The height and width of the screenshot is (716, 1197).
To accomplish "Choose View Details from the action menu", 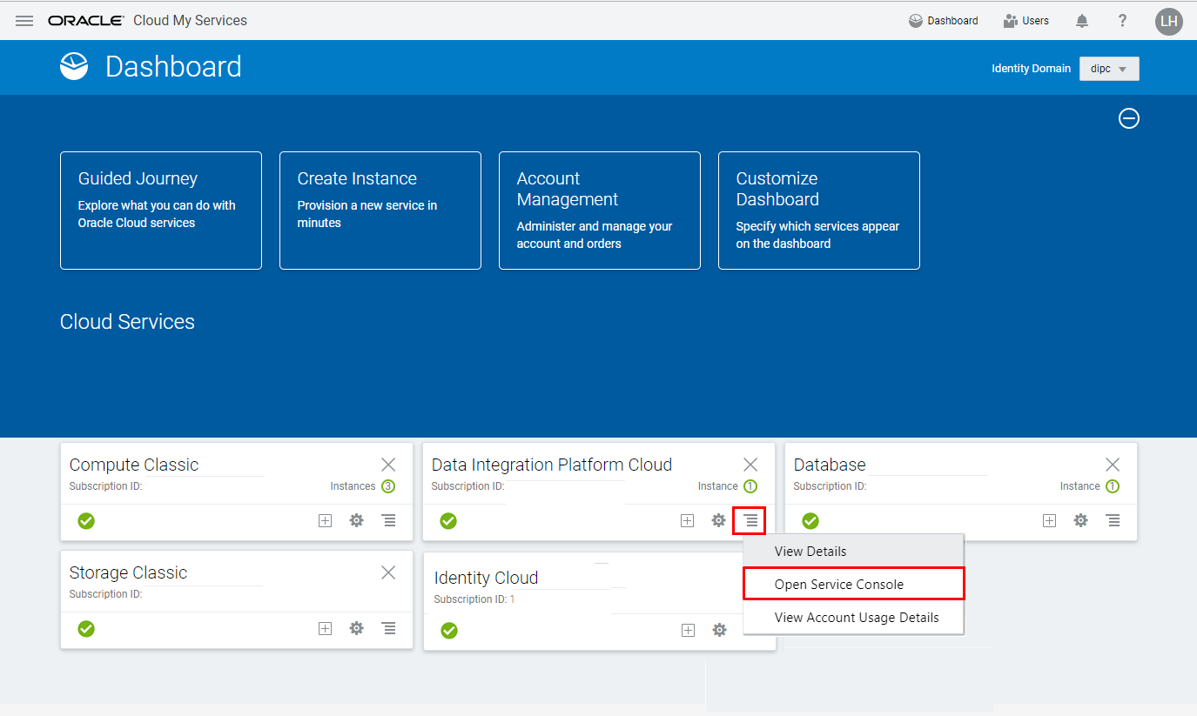I will [x=853, y=552].
